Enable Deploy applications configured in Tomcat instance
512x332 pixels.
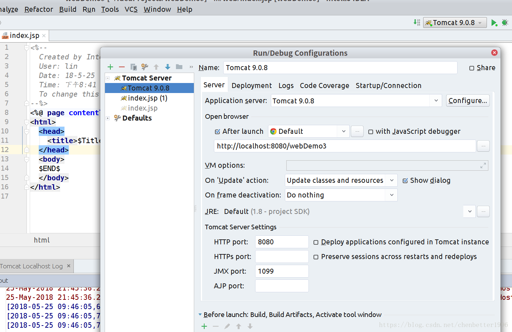pyautogui.click(x=316, y=242)
